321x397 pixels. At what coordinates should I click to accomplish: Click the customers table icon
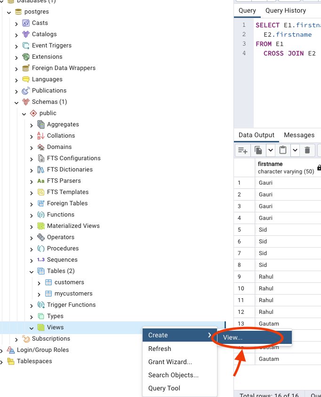click(x=48, y=282)
